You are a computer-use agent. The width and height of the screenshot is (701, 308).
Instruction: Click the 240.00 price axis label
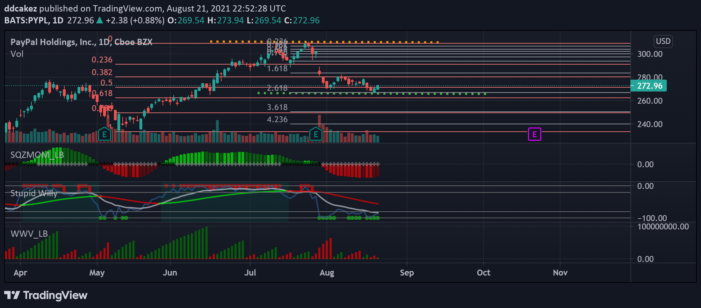650,124
